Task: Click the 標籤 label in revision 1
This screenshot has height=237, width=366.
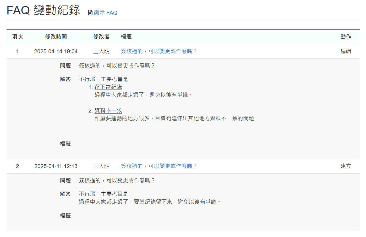Action: tap(66, 144)
